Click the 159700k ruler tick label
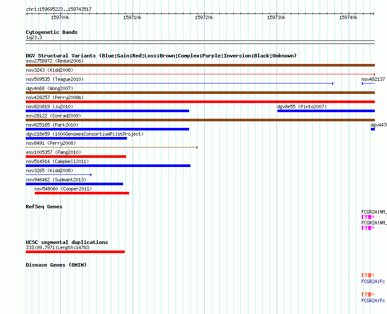Viewport: 387px width, 314px height. [60, 17]
